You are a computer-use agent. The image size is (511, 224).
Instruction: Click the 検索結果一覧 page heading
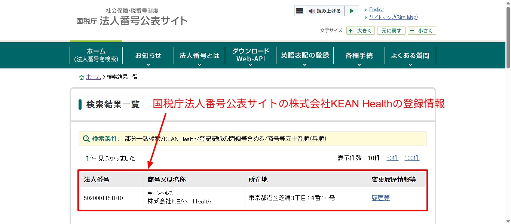113,104
